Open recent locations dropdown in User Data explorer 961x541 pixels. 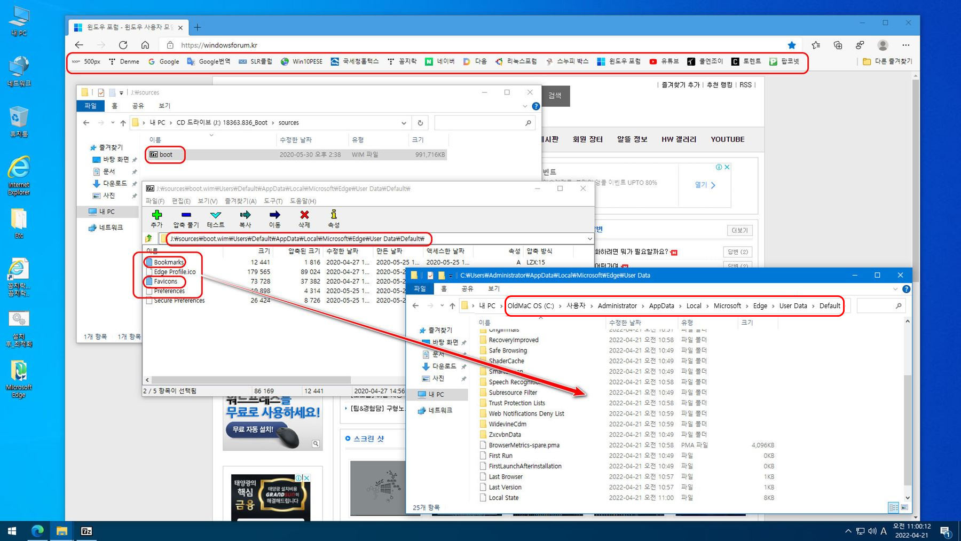442,306
